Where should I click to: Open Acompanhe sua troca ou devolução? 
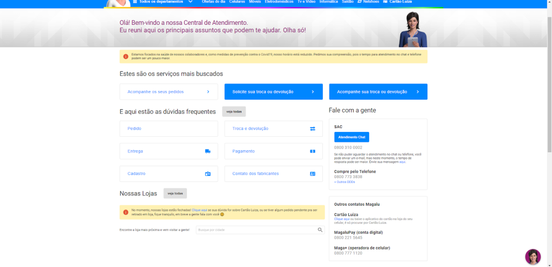point(378,92)
